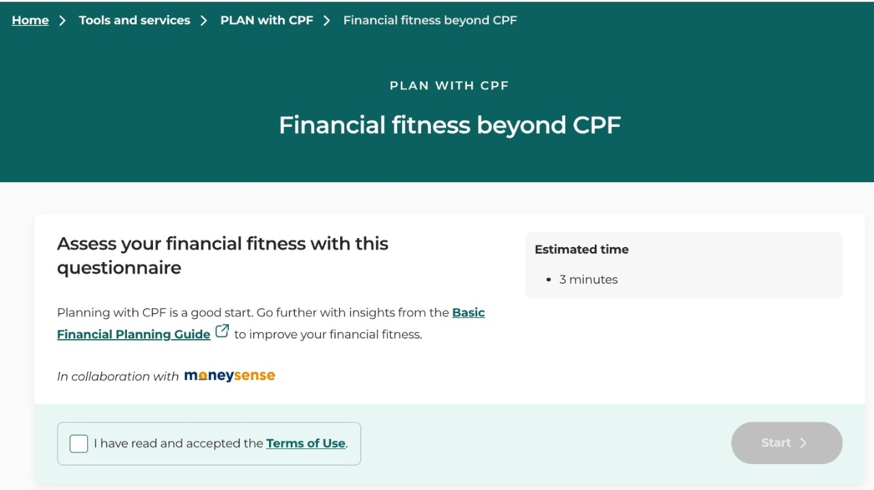The height and width of the screenshot is (490, 874).
Task: Click the Estimated time heading
Action: (582, 250)
